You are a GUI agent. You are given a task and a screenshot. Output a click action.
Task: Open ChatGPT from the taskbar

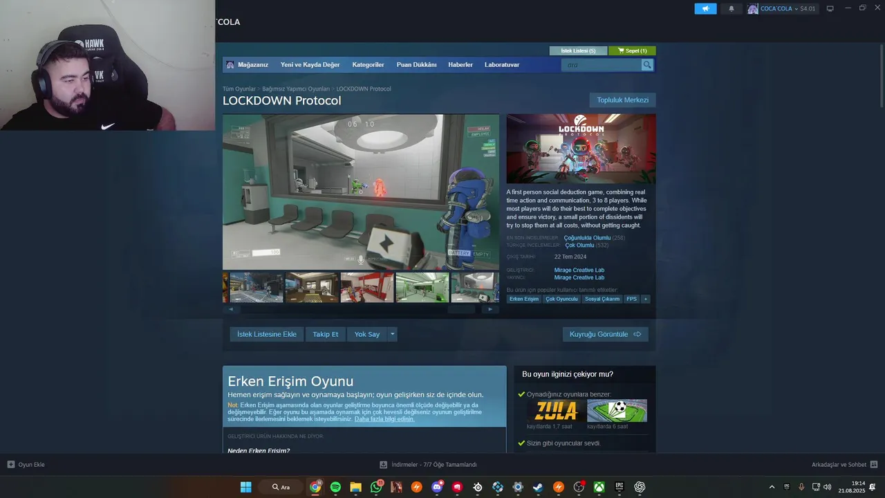coord(640,487)
